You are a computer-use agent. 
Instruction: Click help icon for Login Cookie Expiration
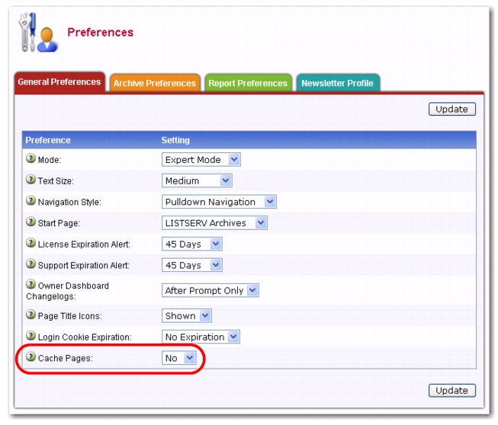pos(31,337)
